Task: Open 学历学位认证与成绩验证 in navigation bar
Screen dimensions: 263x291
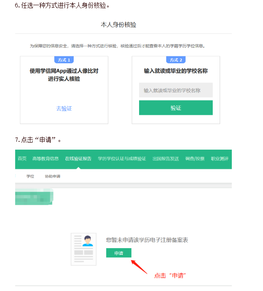Action: (122, 158)
